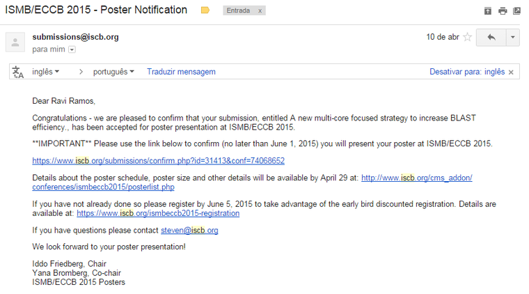Click 'Traduzir mensagem' link
The width and height of the screenshot is (529, 294).
(x=181, y=72)
